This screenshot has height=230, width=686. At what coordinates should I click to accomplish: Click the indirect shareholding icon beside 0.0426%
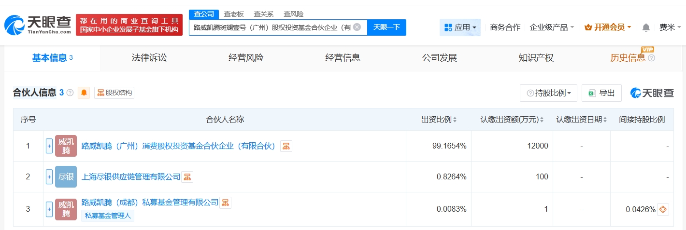(x=663, y=209)
